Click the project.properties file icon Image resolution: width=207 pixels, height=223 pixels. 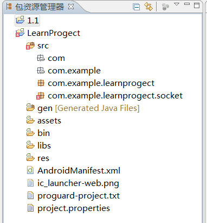pyautogui.click(x=30, y=208)
